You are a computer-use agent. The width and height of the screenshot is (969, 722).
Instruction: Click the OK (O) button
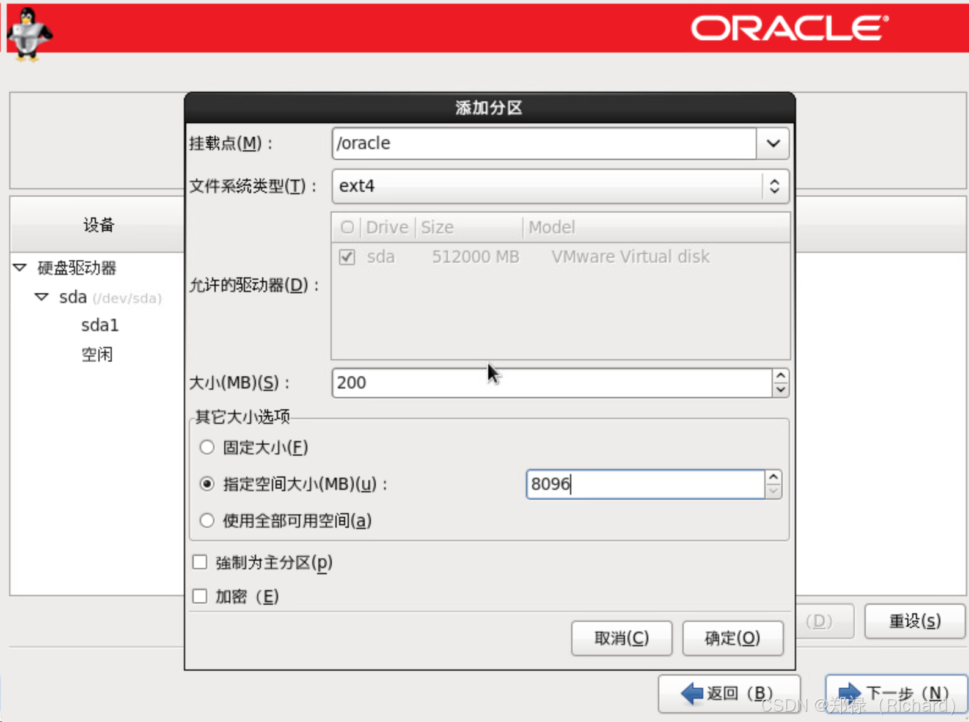point(733,638)
